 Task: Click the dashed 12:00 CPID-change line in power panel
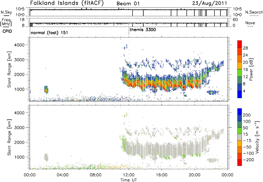coord(129,69)
